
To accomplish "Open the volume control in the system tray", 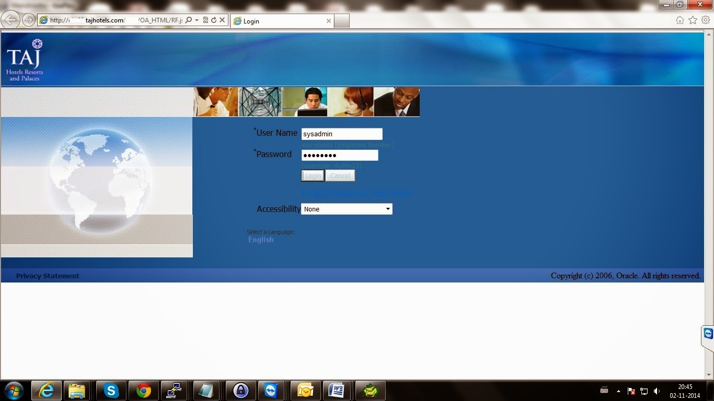I will tap(657, 391).
